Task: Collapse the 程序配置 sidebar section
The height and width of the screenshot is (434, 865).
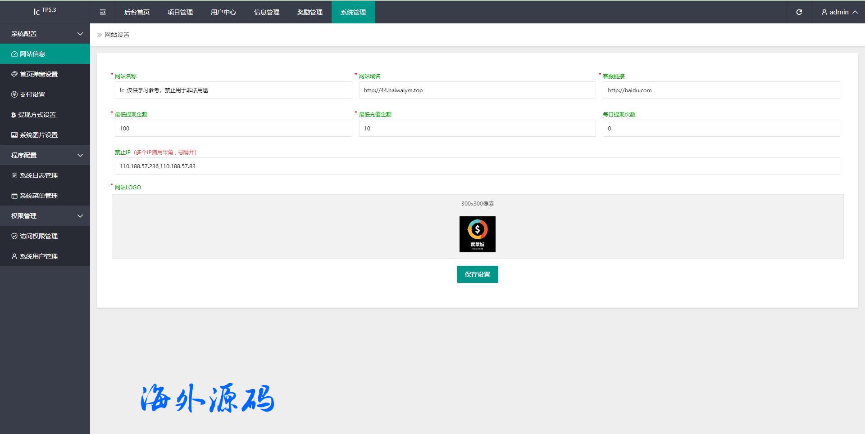Action: tap(80, 155)
